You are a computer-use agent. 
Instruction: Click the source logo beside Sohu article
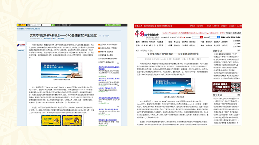[x=21, y=45]
